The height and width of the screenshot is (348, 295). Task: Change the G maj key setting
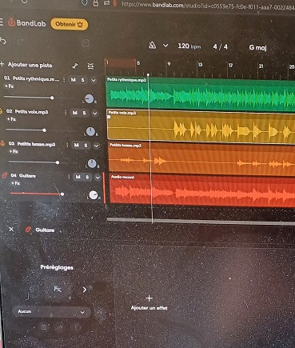pyautogui.click(x=257, y=47)
